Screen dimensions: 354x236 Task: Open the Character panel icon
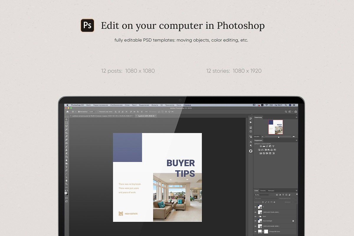click(x=251, y=142)
